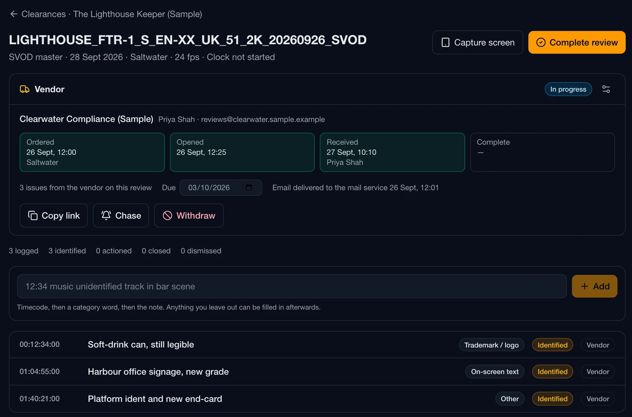This screenshot has width=632, height=417.
Task: Click the Complete review button
Action: coord(577,42)
